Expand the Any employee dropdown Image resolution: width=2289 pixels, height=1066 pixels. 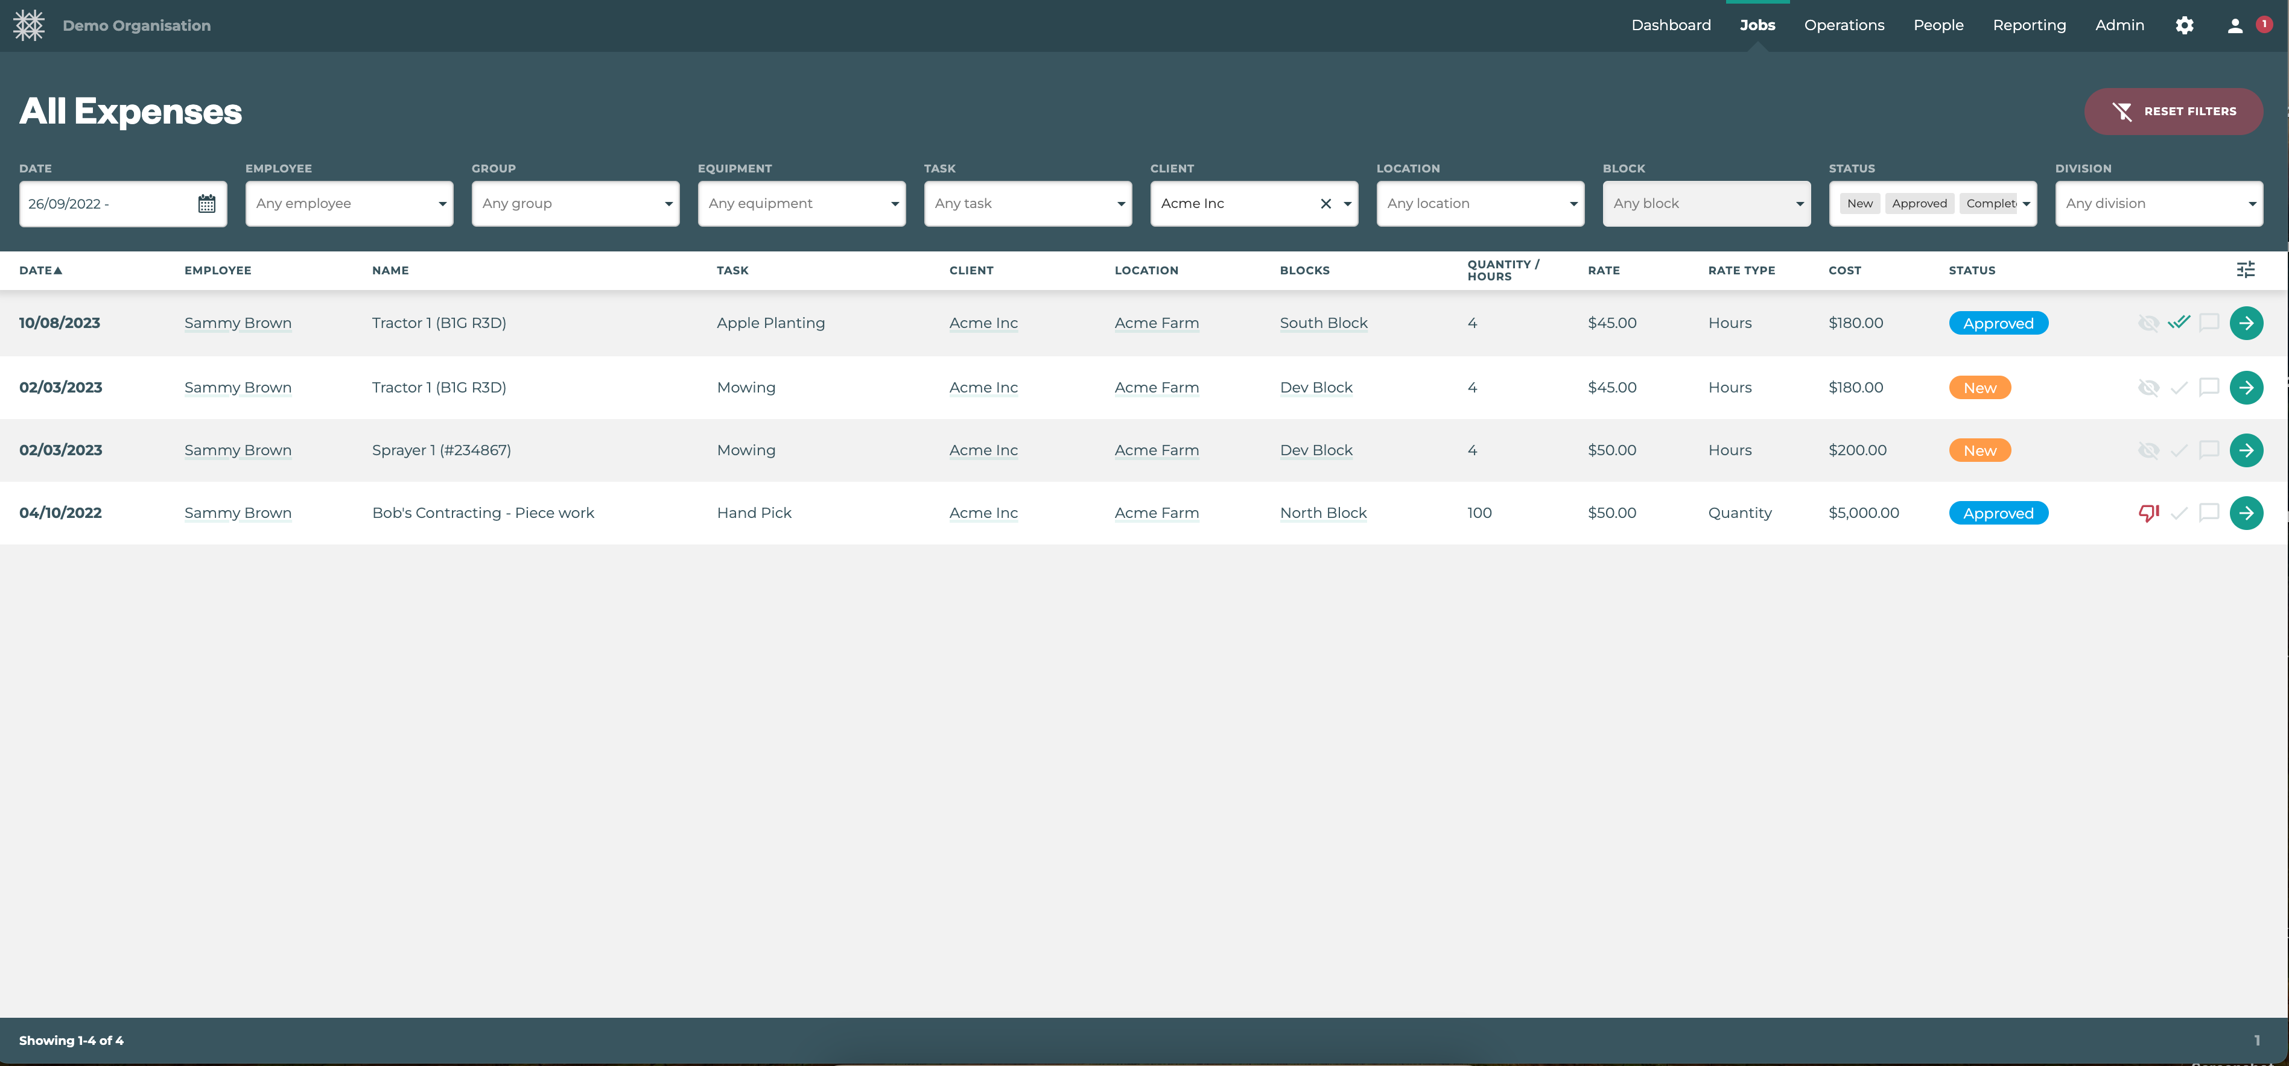(348, 203)
